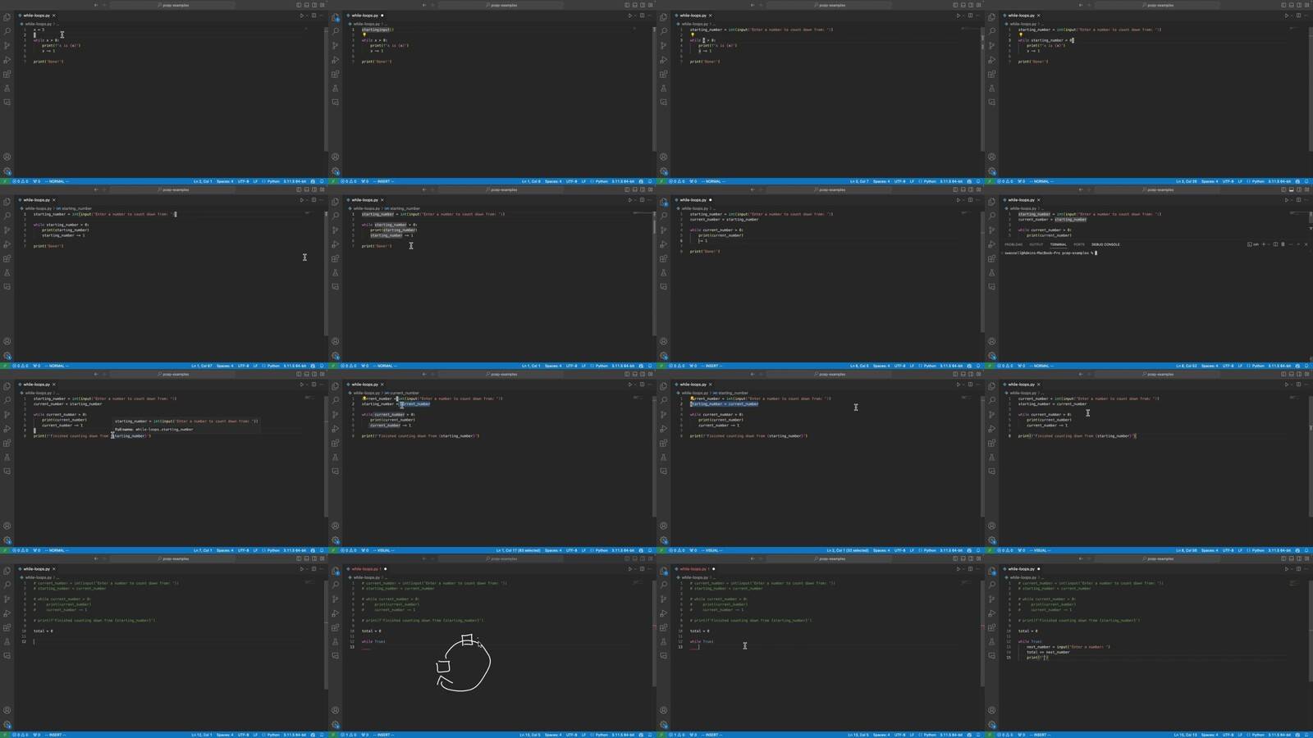Run Python file in the terminal-panel frame
Screen dimensions: 1313x738
click(1286, 200)
